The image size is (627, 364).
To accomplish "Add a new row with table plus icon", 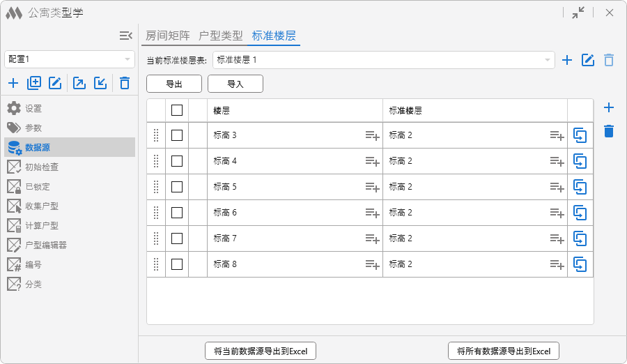I will [x=608, y=107].
